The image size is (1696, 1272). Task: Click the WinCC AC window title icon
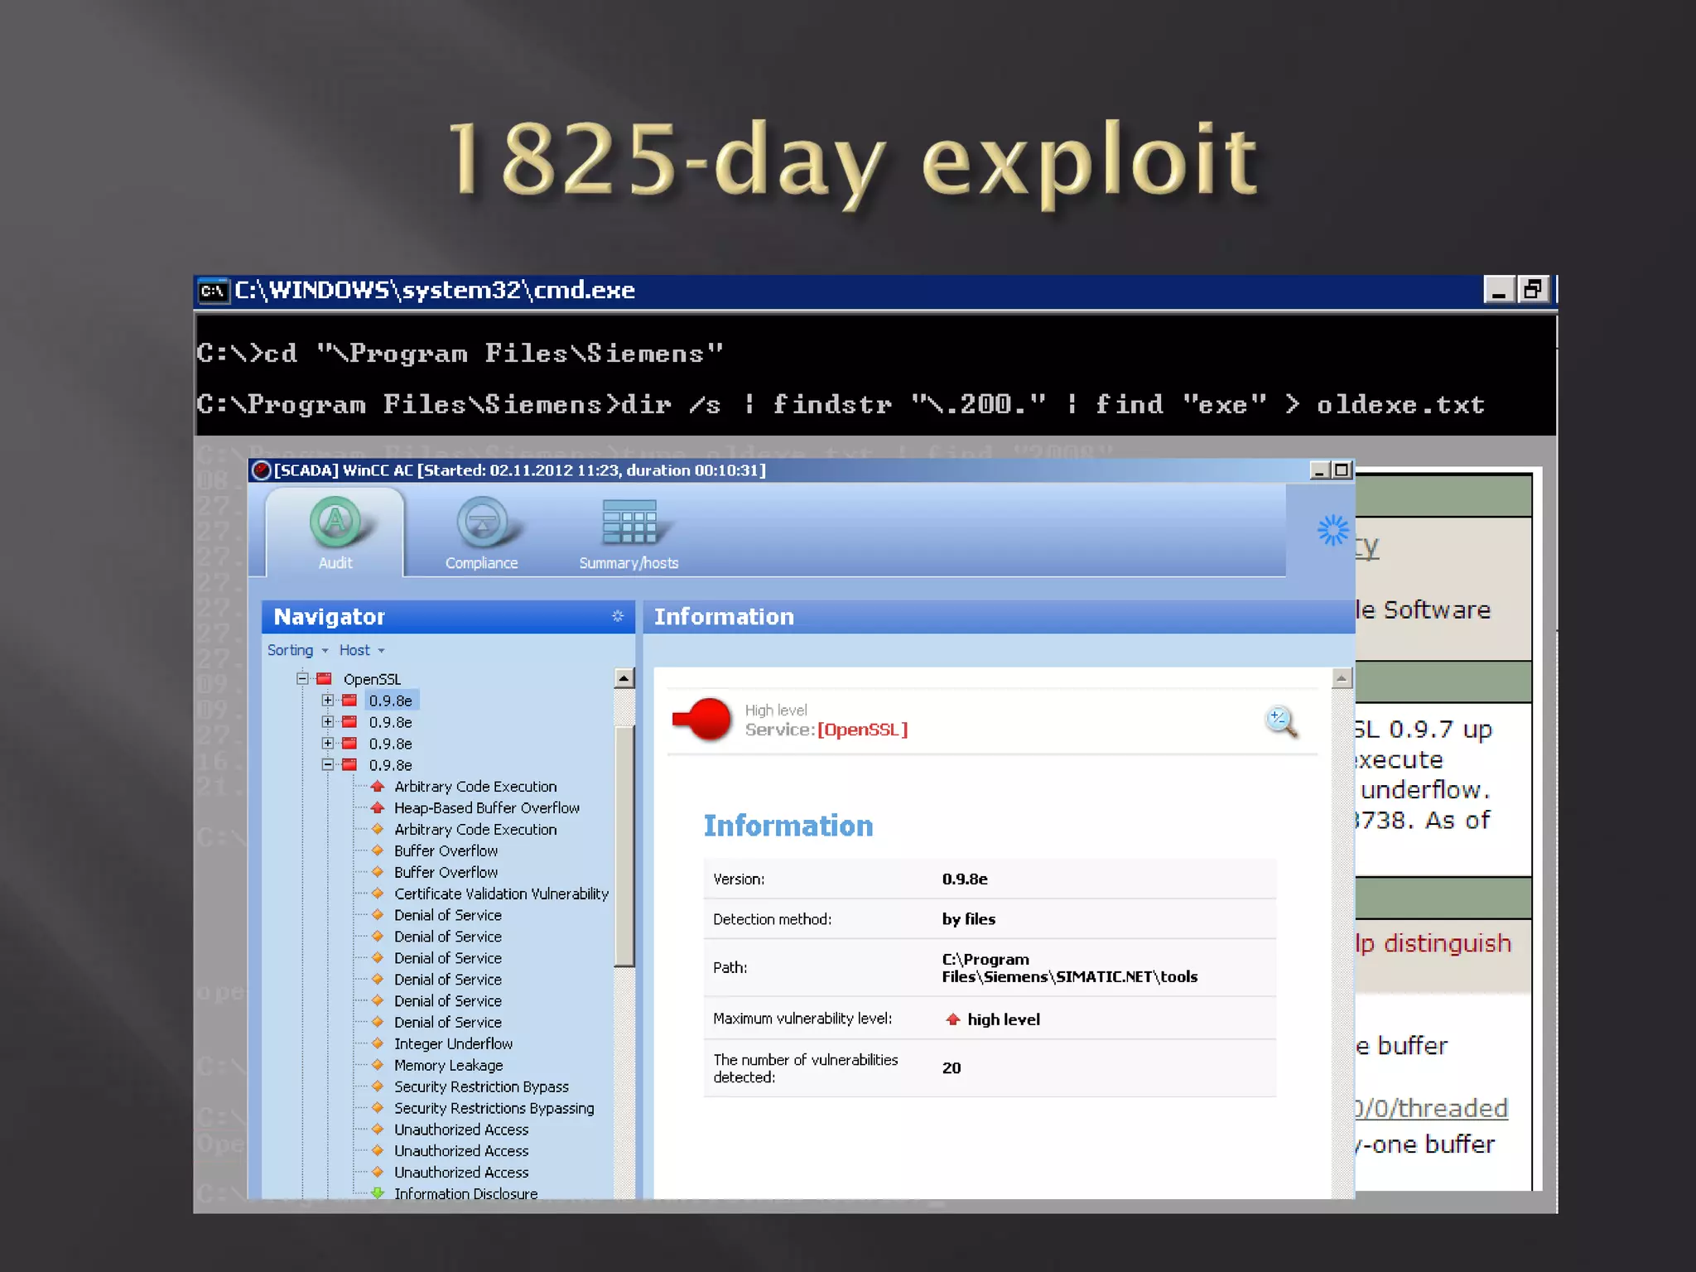pyautogui.click(x=261, y=470)
